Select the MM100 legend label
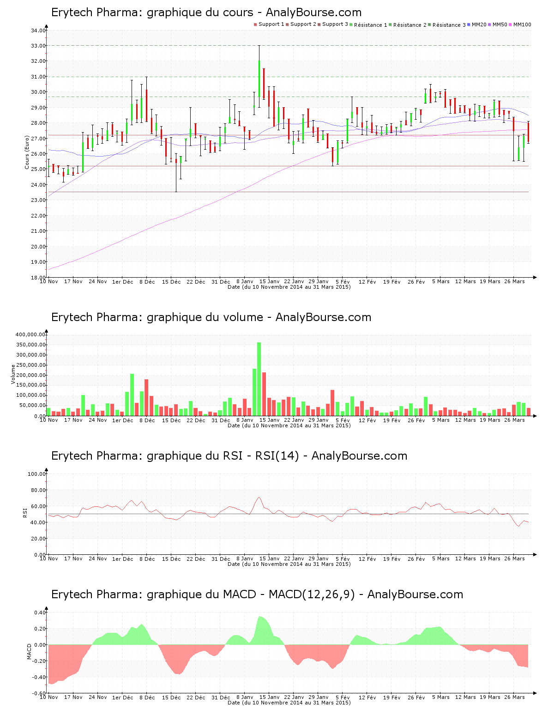This screenshot has width=554, height=716. coord(522,24)
